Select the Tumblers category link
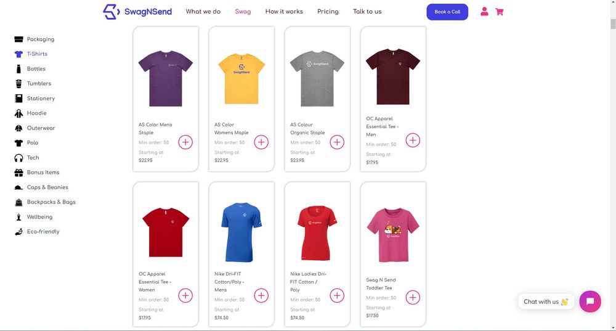This screenshot has height=331, width=616. [x=39, y=84]
